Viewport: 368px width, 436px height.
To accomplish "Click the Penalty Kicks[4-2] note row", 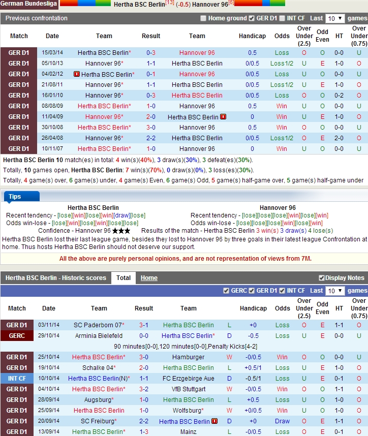I will [185, 346].
